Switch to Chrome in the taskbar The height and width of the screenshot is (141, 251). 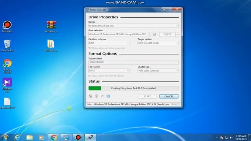tap(54, 137)
